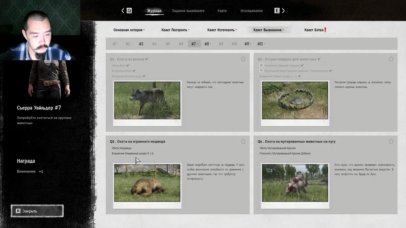Click the bear trap photo in quest Q2
Image resolution: width=406 pixels, height=228 pixels.
coord(295,100)
